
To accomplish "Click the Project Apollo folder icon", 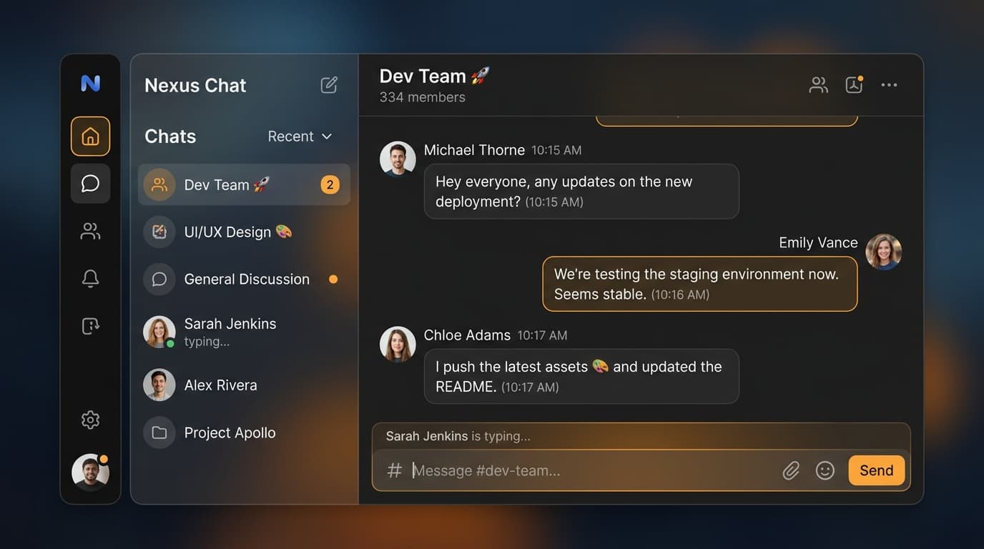I will [159, 432].
